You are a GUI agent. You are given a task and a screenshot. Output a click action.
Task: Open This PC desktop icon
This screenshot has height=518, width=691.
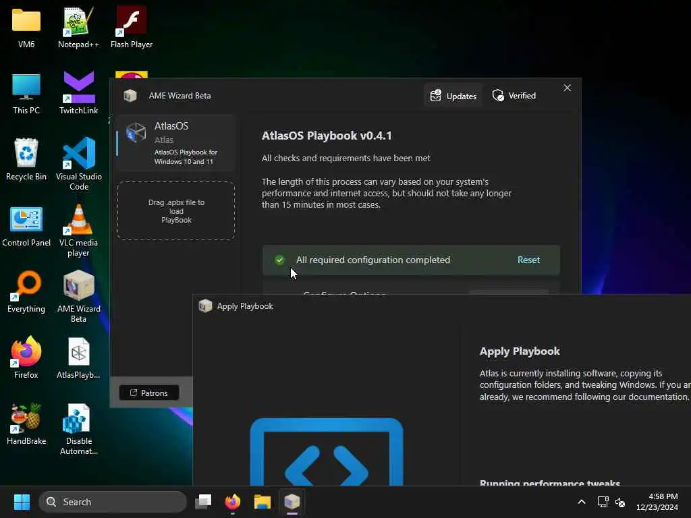(x=26, y=94)
